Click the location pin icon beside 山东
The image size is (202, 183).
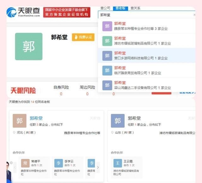112,133
